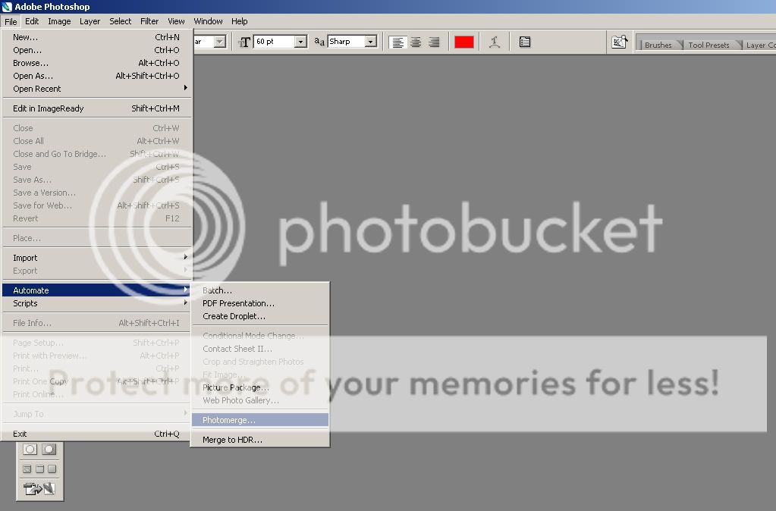
Task: Open the Window menu
Action: [208, 21]
